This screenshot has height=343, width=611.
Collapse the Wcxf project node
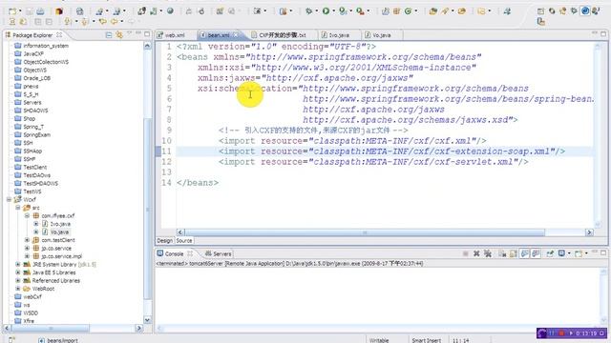[9, 199]
